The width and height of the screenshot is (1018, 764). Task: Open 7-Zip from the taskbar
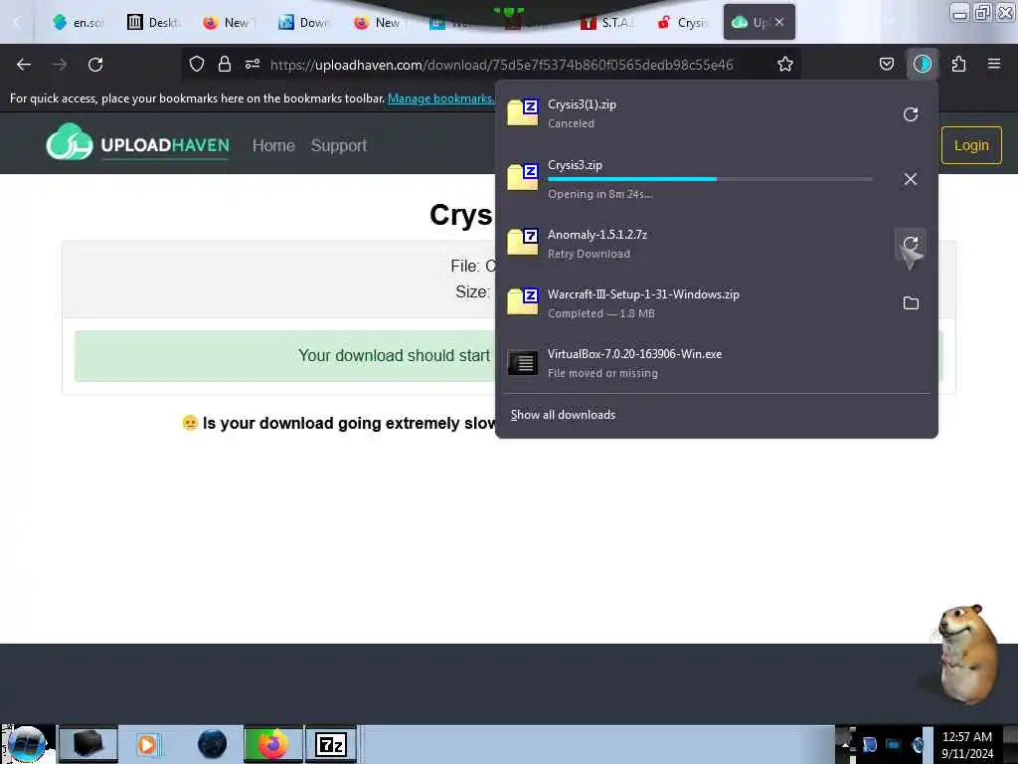330,744
